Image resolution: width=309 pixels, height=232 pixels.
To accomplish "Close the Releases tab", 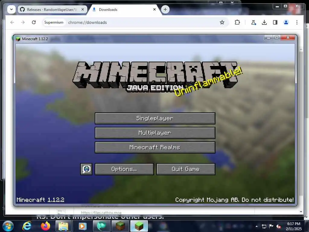I will click(x=83, y=9).
